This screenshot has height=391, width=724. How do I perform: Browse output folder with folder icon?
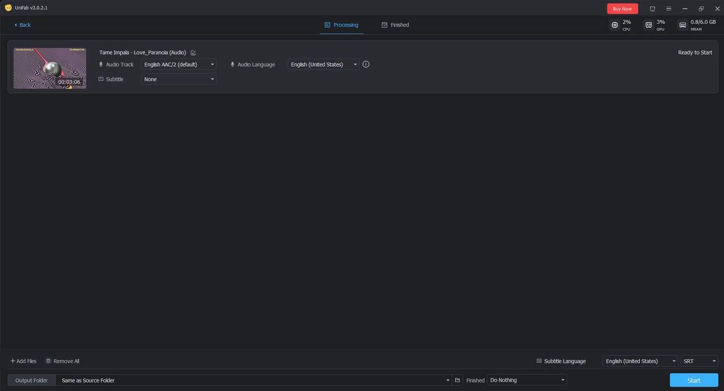458,380
